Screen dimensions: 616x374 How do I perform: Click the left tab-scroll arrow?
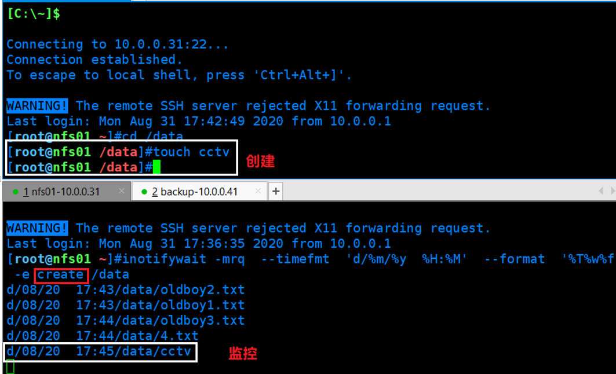coord(602,191)
